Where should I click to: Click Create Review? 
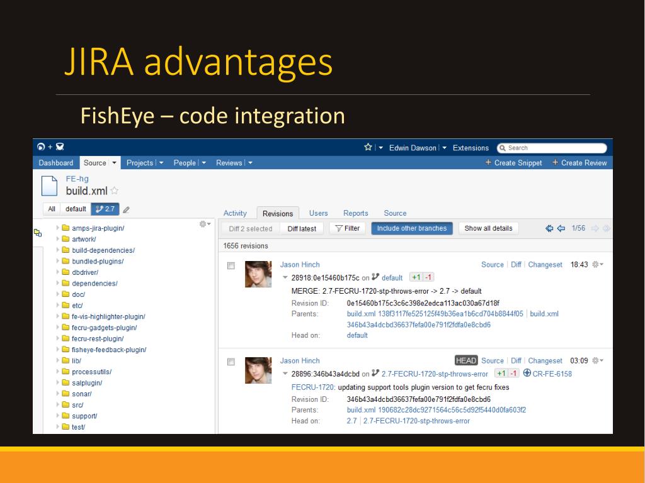tap(579, 163)
